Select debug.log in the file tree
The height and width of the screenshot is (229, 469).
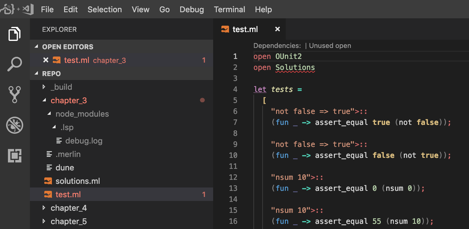(x=122, y=141)
